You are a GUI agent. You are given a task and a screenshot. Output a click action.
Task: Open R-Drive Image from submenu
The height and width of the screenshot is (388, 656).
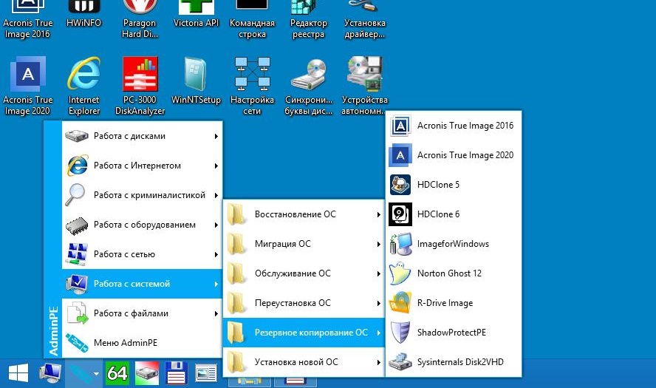[x=454, y=303]
